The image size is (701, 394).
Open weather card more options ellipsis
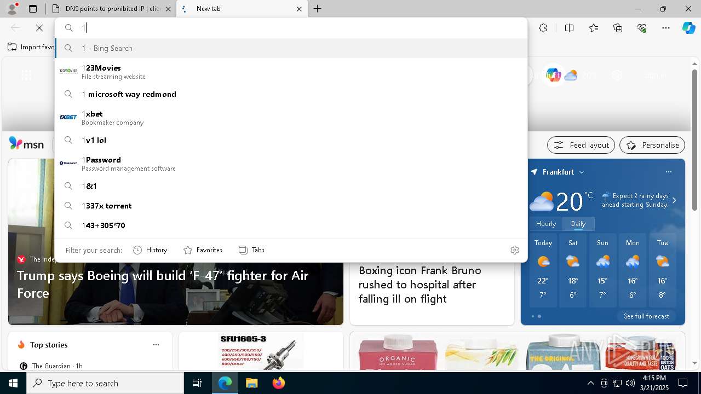(668, 172)
